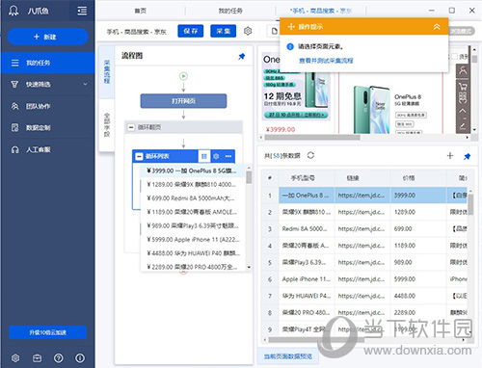Select the 全部字段 vertical tab
This screenshot has height=368, width=482.
point(107,124)
